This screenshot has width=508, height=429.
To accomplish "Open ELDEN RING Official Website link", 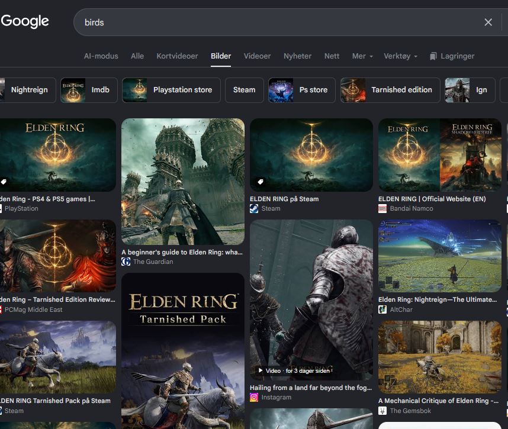I will click(432, 199).
